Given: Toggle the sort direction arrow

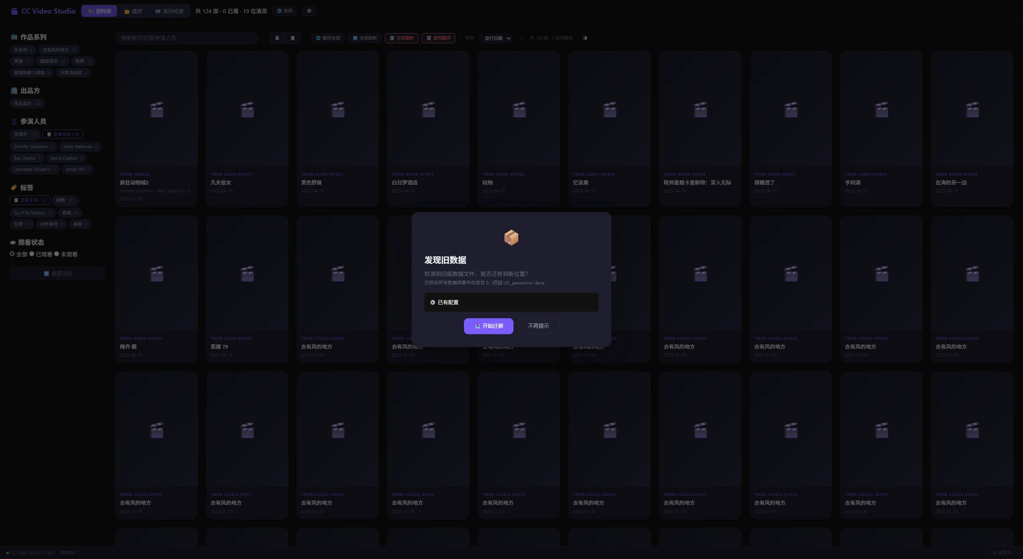Looking at the screenshot, I should coord(521,38).
